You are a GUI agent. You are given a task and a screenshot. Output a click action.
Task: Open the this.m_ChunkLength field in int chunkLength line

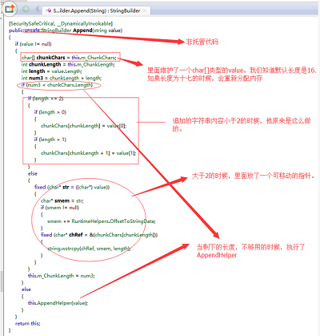tap(90, 64)
